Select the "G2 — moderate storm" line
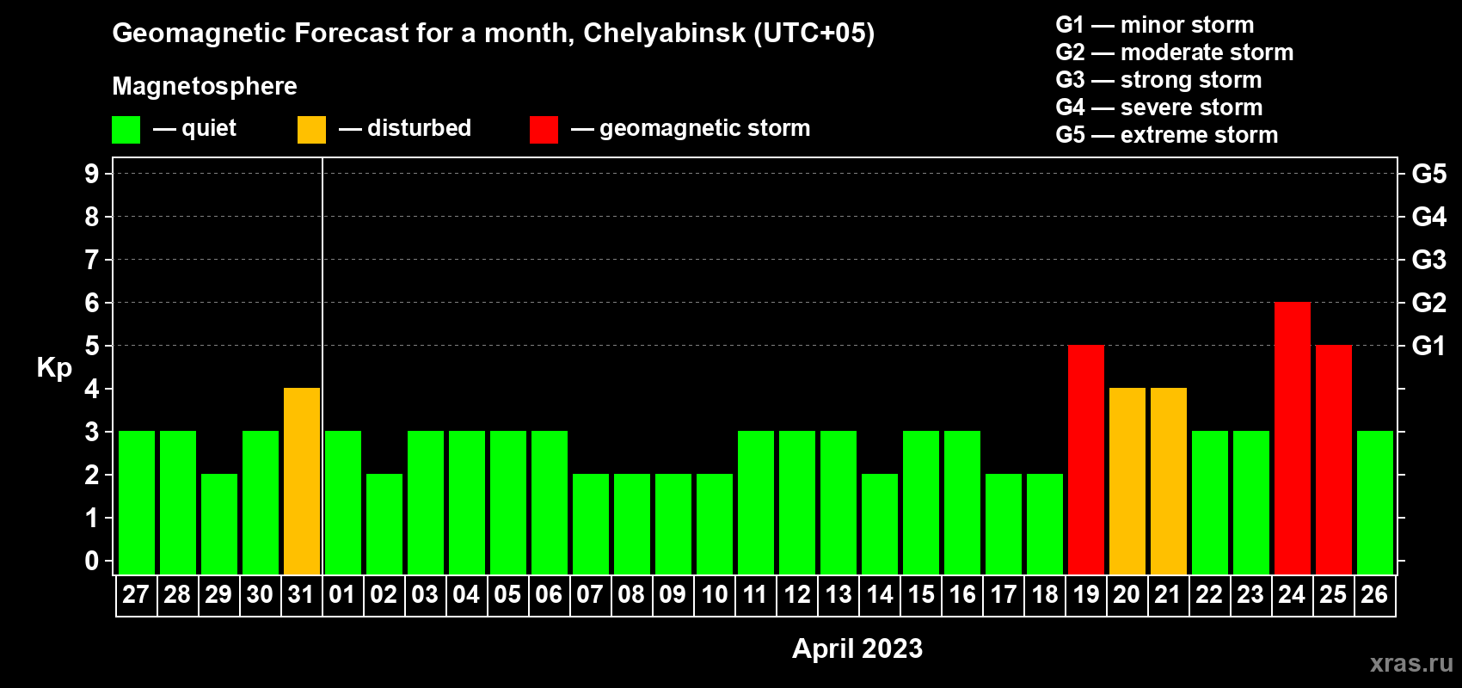The height and width of the screenshot is (688, 1462). click(1175, 52)
